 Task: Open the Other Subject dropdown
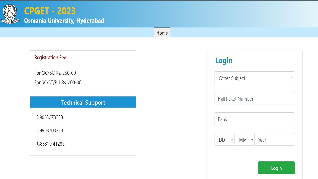pos(254,78)
